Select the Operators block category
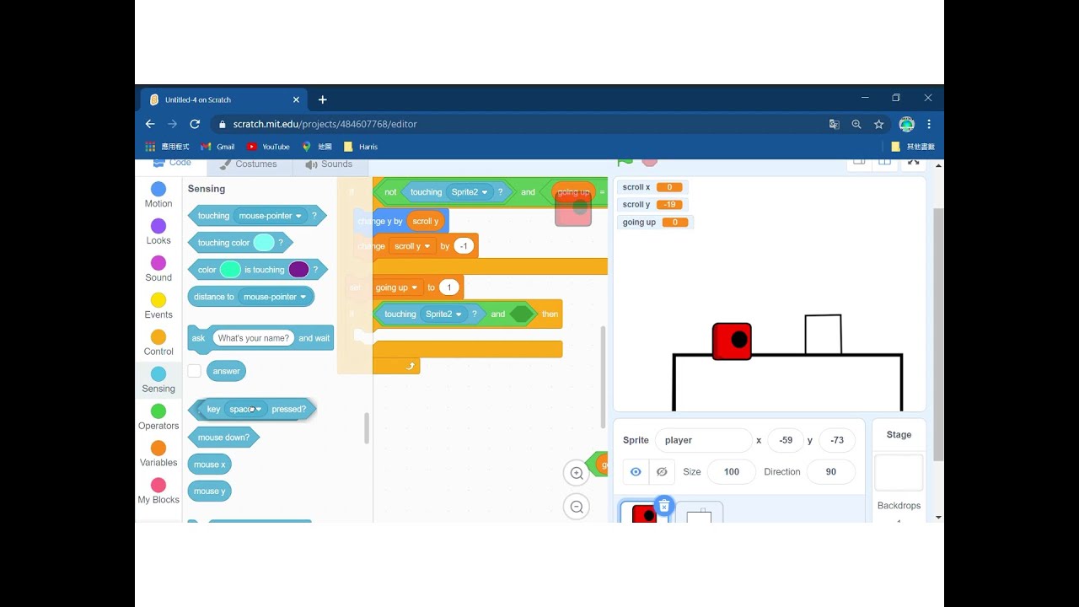 pos(158,417)
